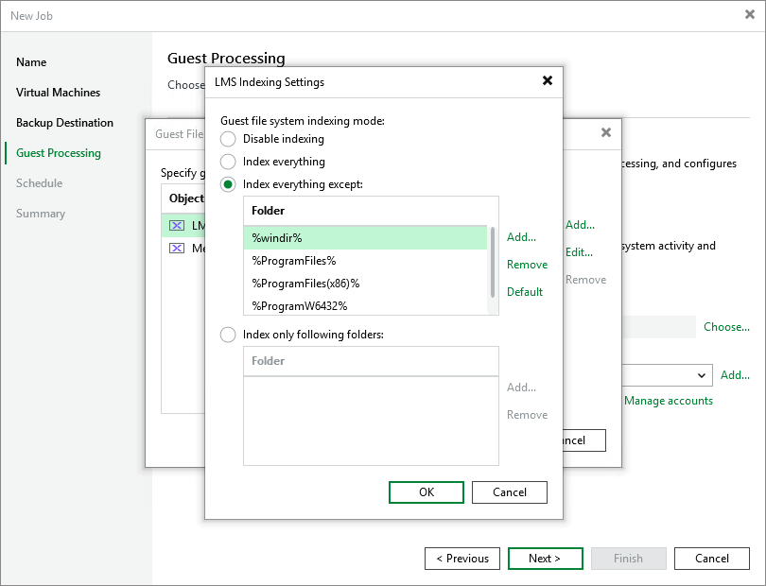Click the Choose... link
Image resolution: width=766 pixels, height=586 pixels.
coord(726,327)
